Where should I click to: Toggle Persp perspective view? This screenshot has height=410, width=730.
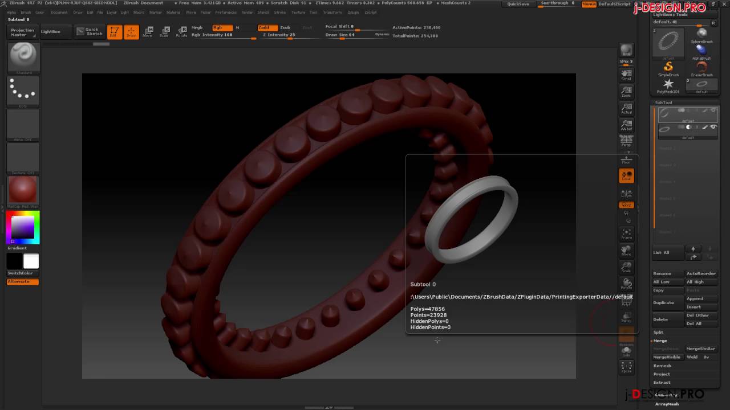(626, 140)
